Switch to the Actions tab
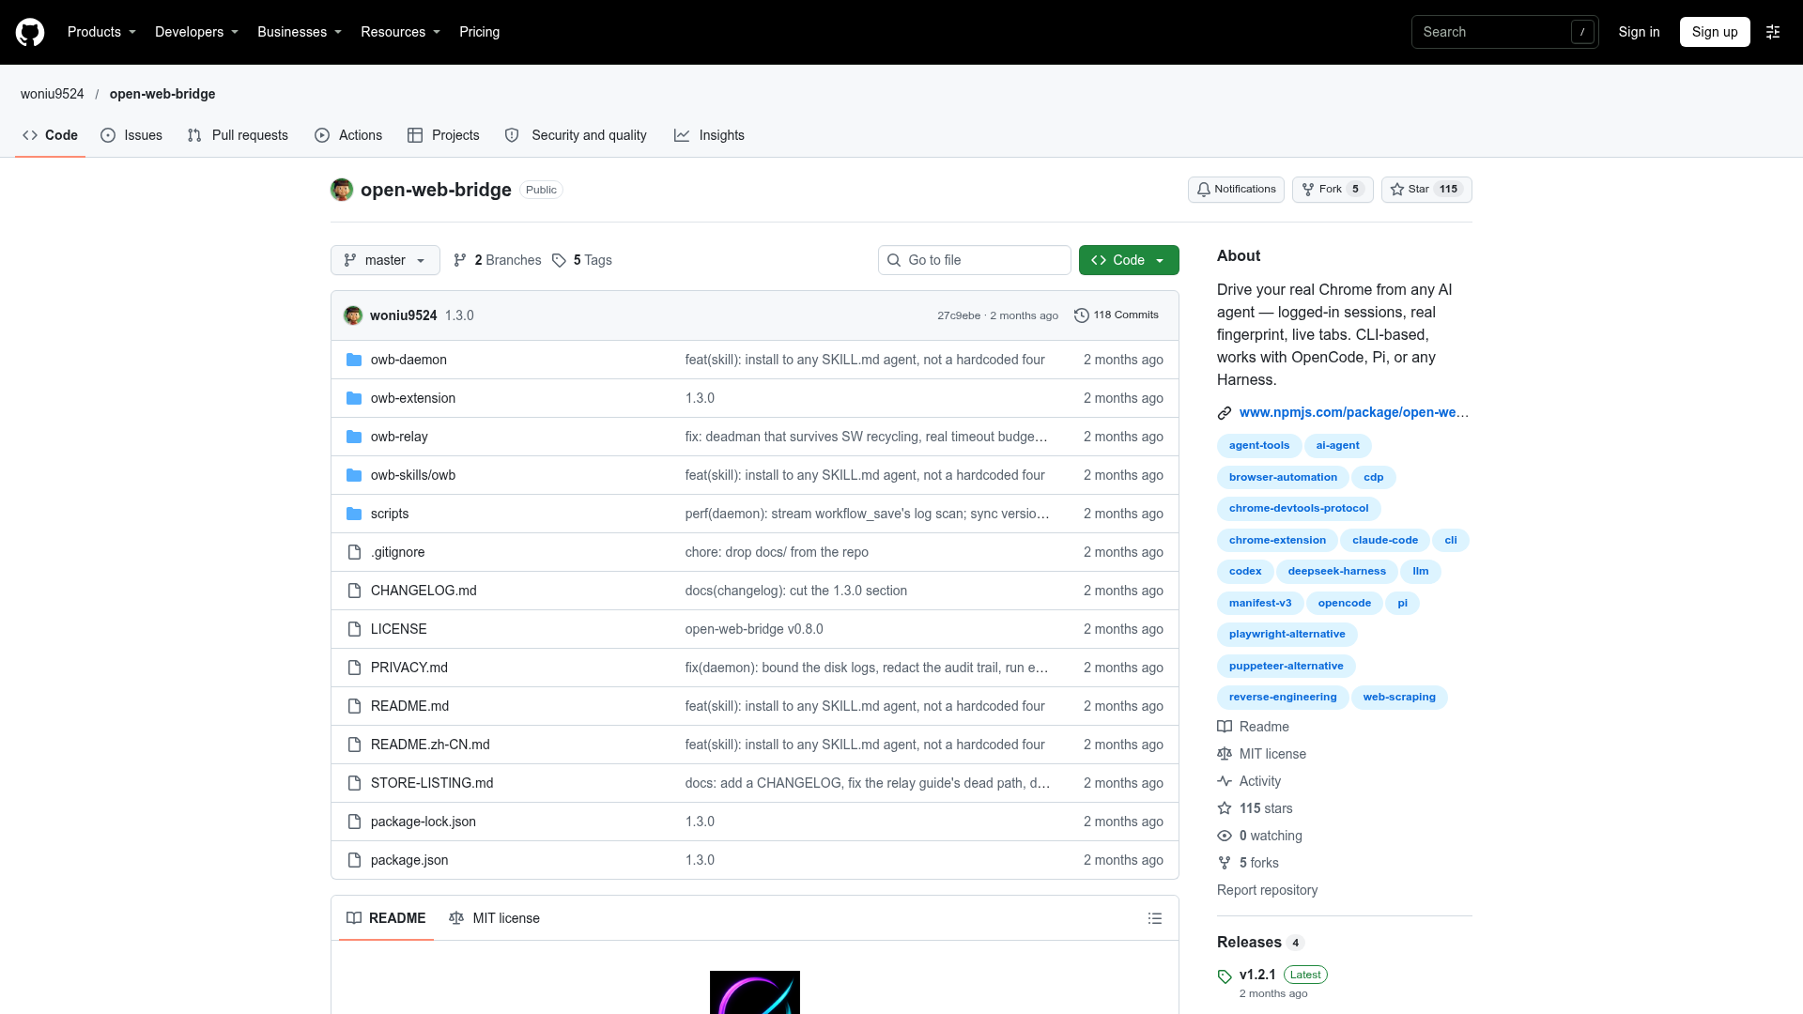 click(x=348, y=135)
